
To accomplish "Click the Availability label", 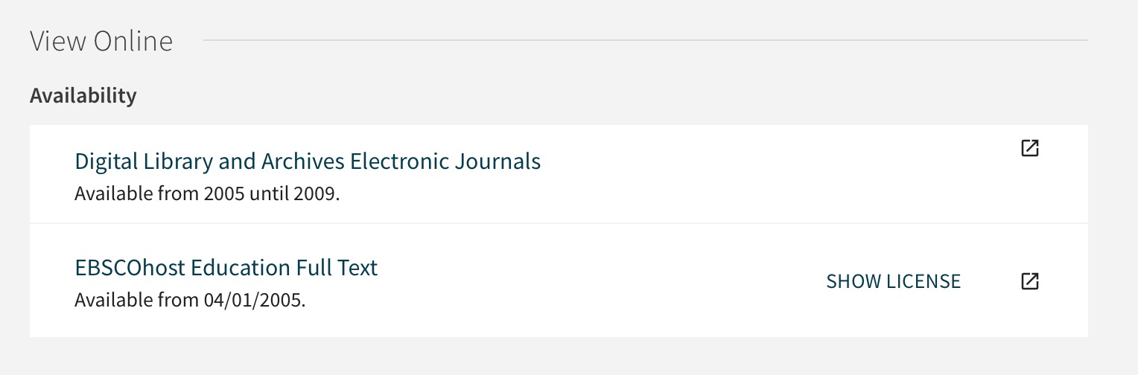I will tap(83, 95).
